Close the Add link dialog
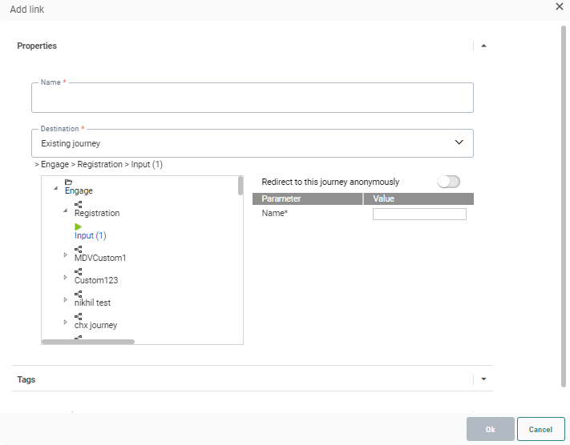Image resolution: width=570 pixels, height=445 pixels. pos(560,6)
